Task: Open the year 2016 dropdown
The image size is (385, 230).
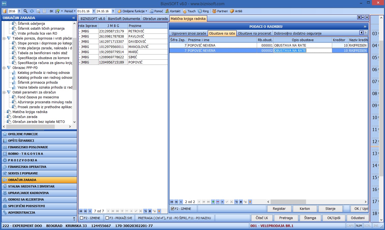Action: tap(19, 11)
